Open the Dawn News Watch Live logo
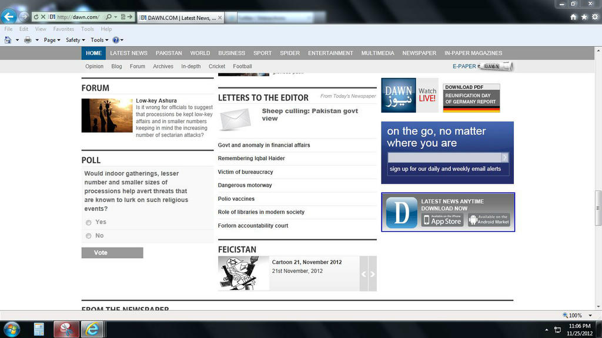The width and height of the screenshot is (602, 338). 409,96
